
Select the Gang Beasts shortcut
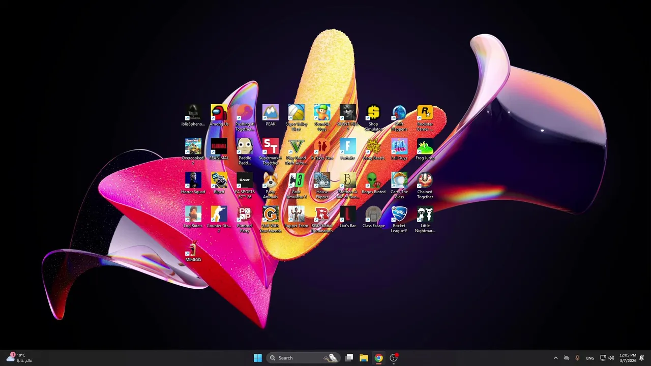373,149
